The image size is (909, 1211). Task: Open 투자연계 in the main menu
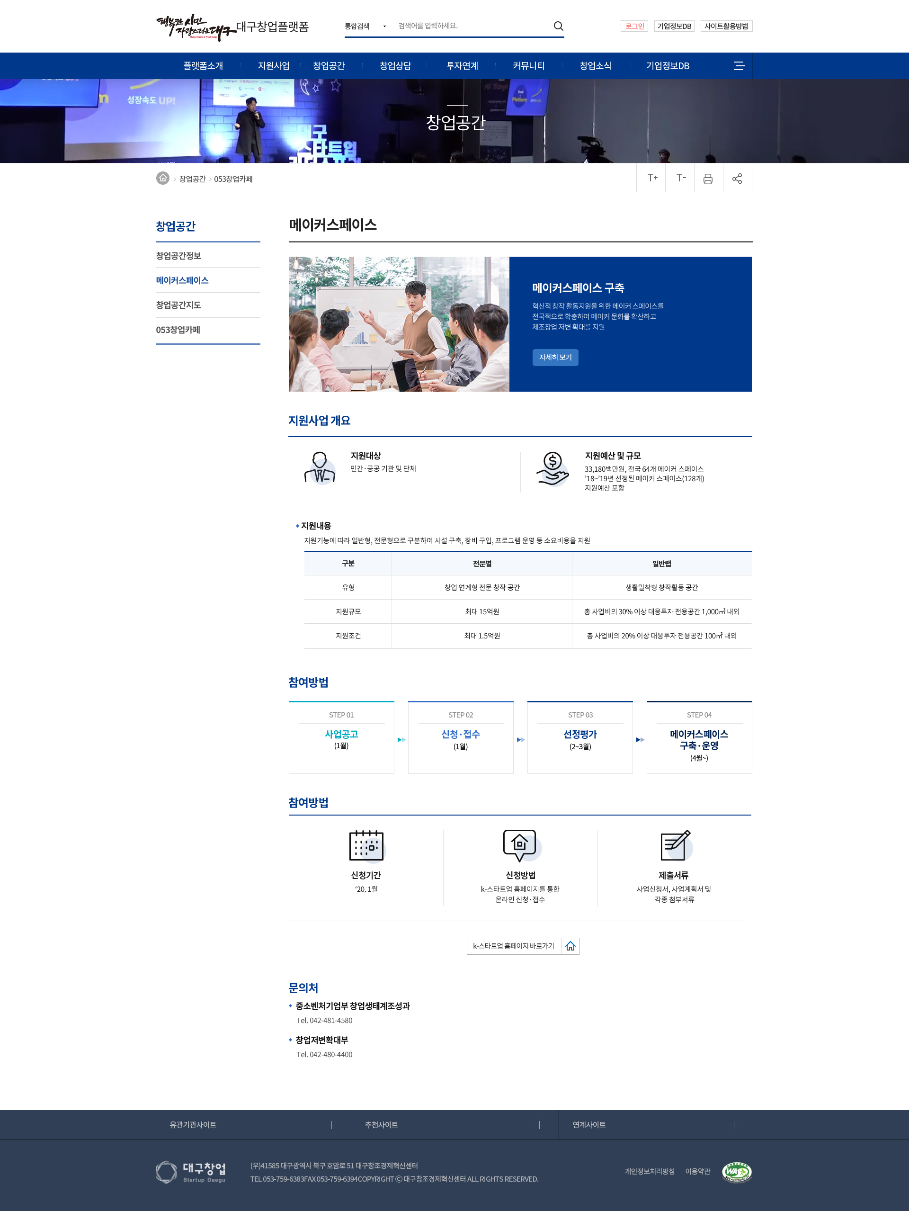coord(462,66)
